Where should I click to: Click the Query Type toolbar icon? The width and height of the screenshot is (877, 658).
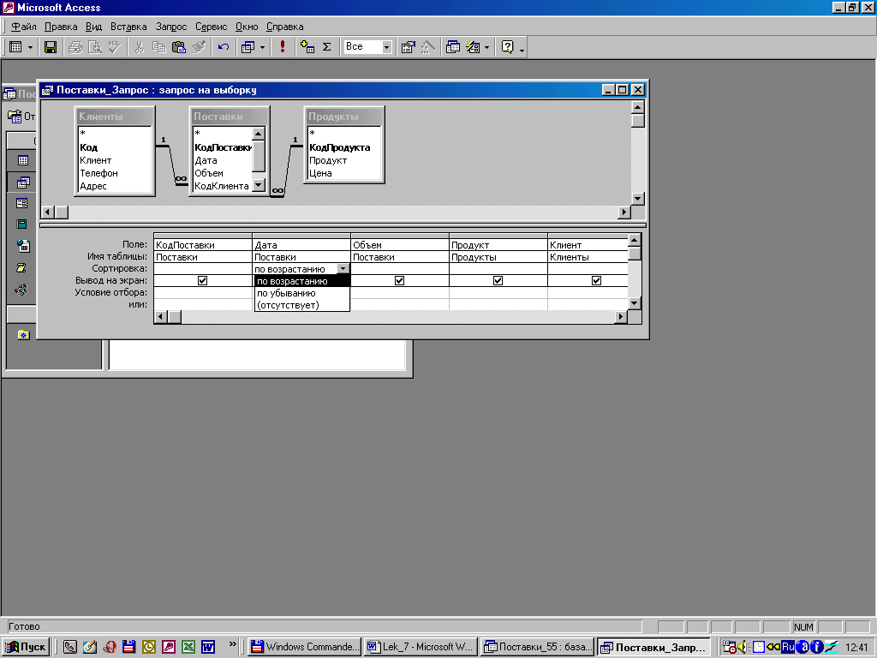[x=248, y=47]
